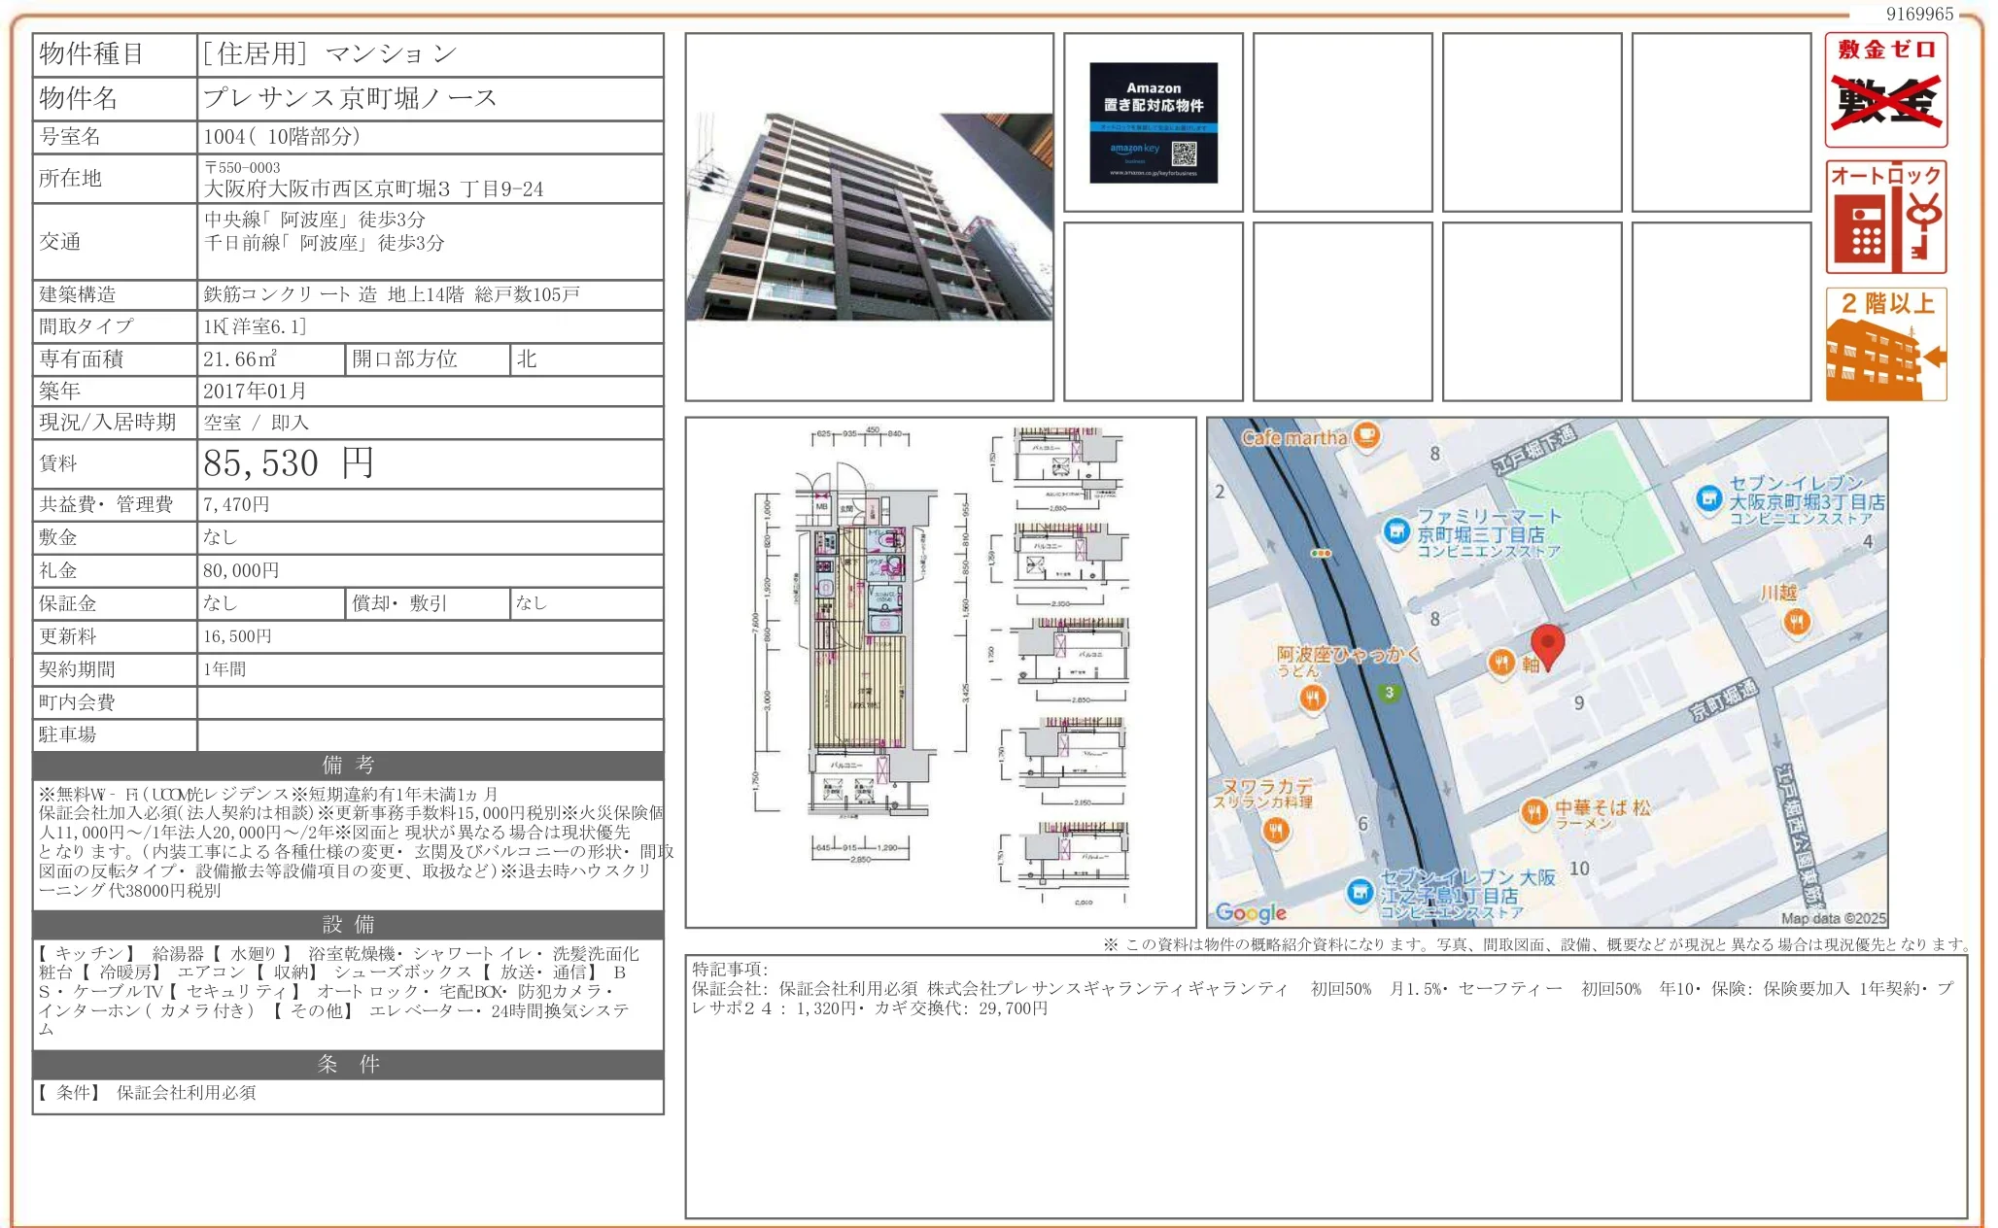Click the 特記事項 notes text box
Viewport: 1998px width, 1228px height.
(1326, 1085)
